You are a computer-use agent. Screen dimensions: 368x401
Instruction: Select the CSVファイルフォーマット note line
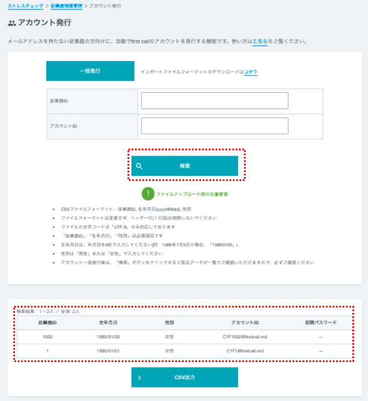tap(126, 209)
